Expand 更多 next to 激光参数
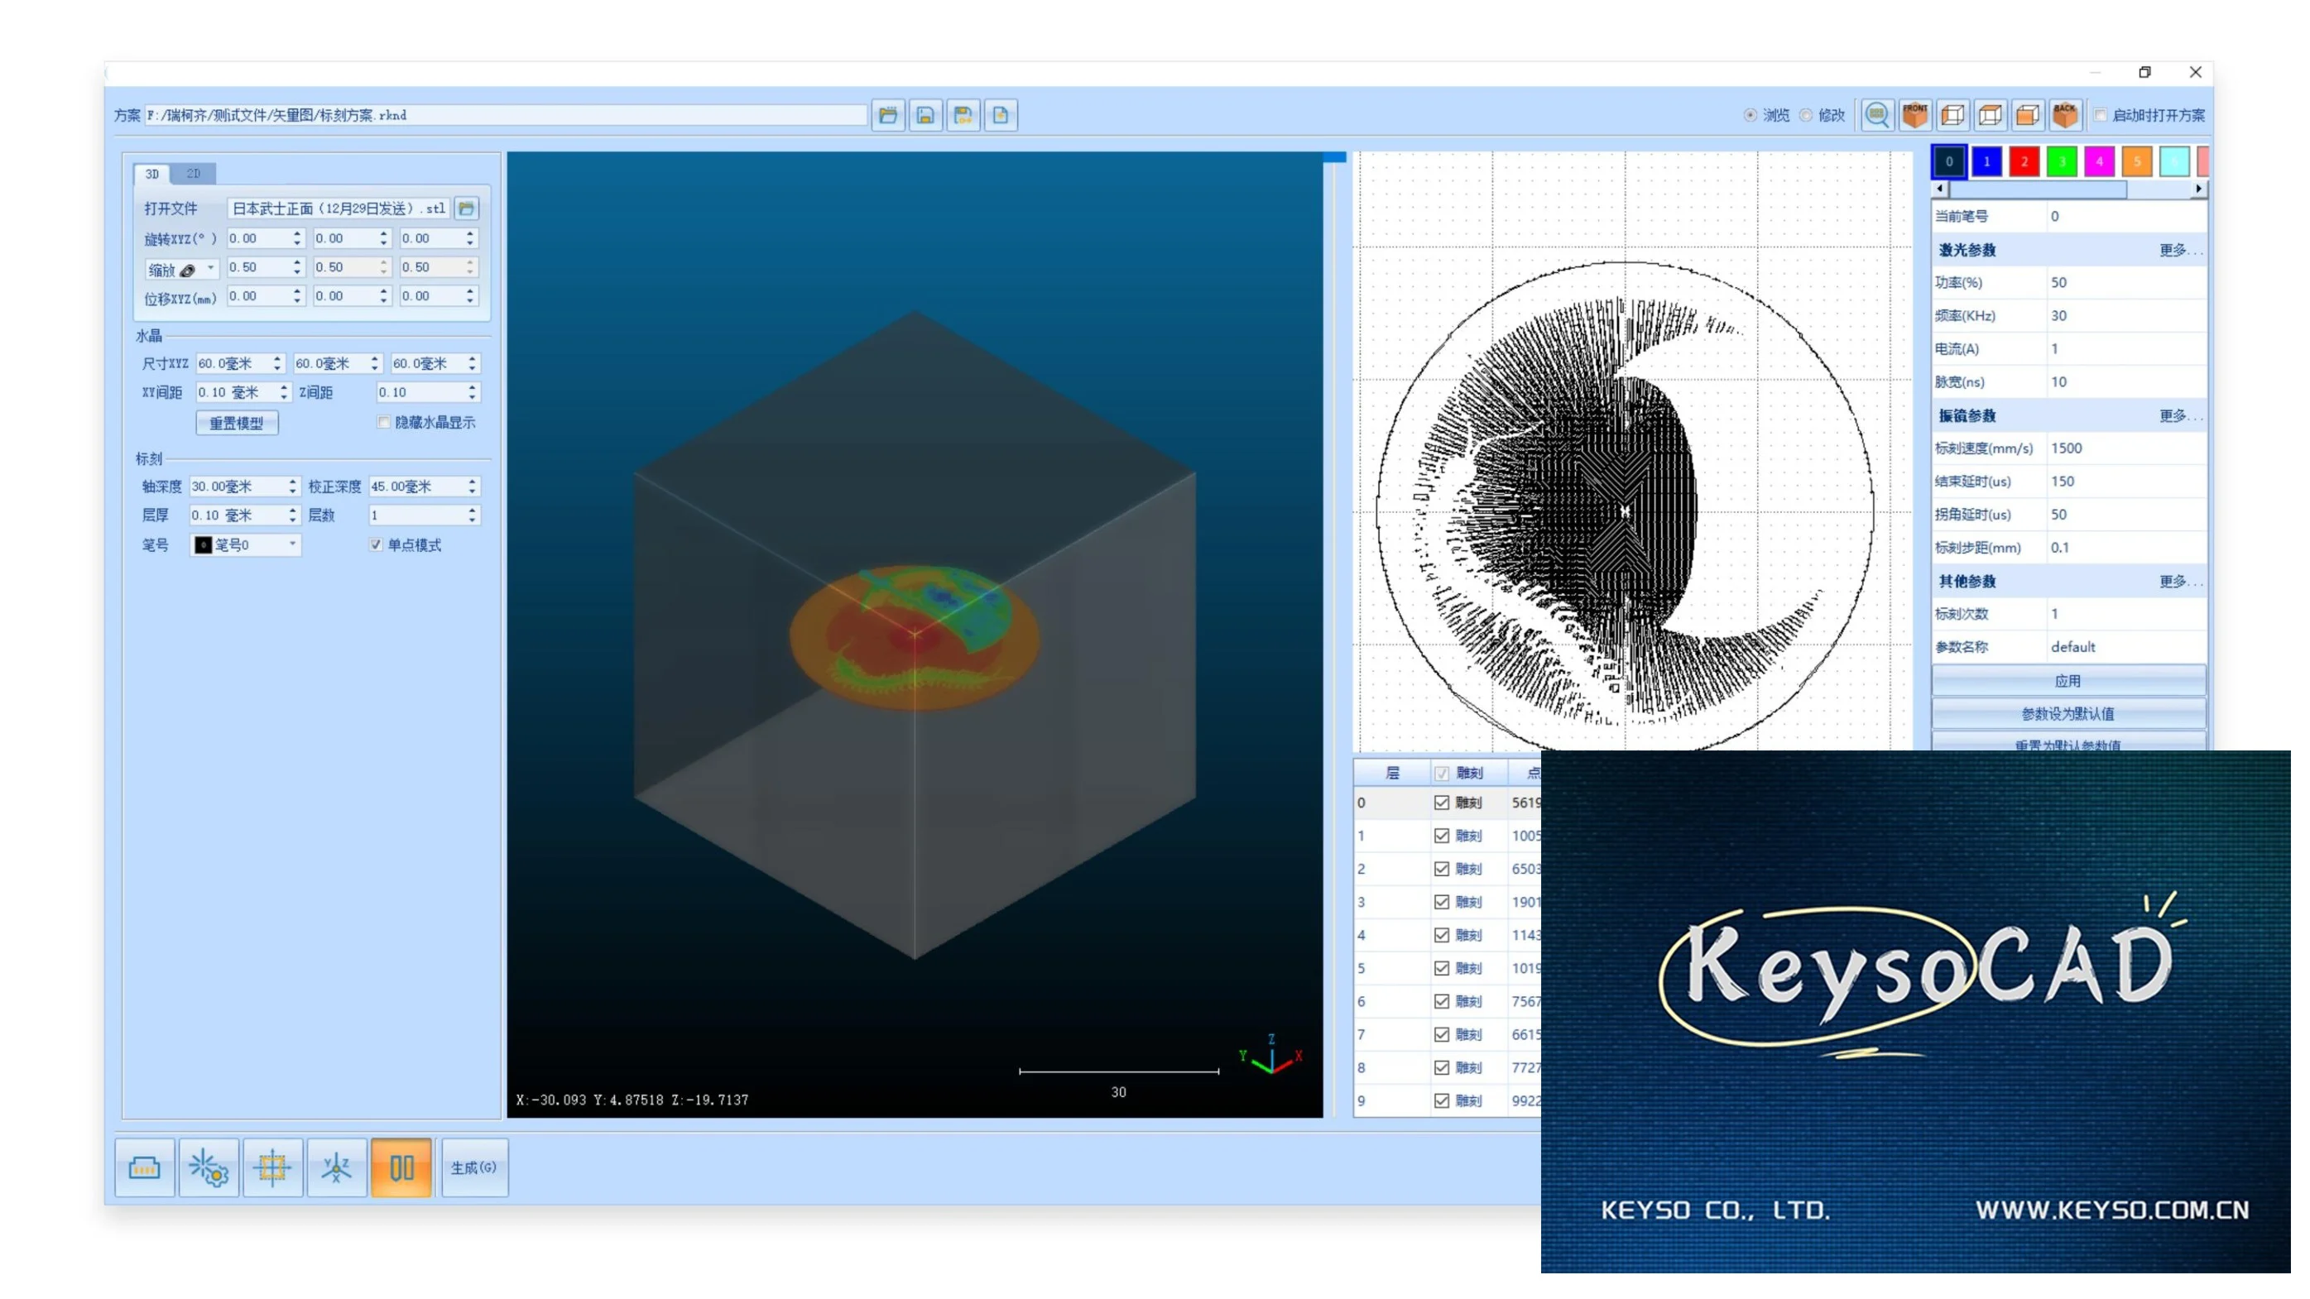Image resolution: width=2310 pixels, height=1299 pixels. (2179, 249)
